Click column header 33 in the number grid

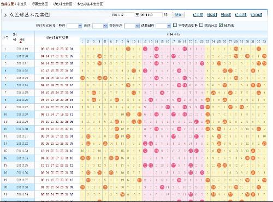point(264,41)
